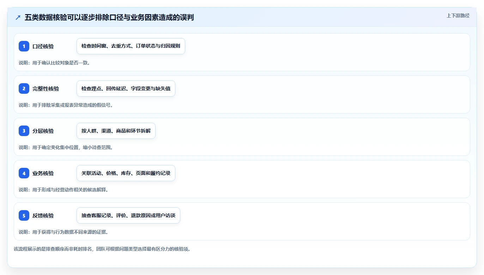Select step number 2 badge
This screenshot has height=275, width=484.
(x=24, y=88)
